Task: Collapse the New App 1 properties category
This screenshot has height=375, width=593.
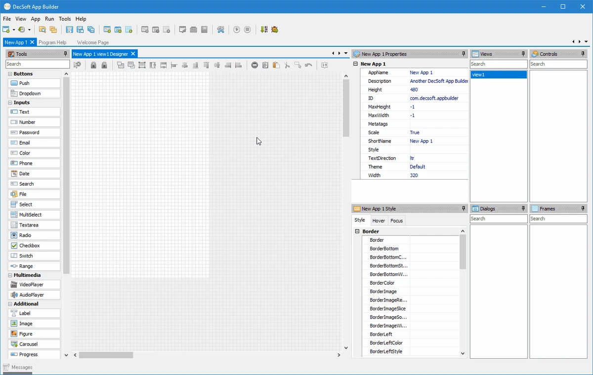Action: point(356,64)
